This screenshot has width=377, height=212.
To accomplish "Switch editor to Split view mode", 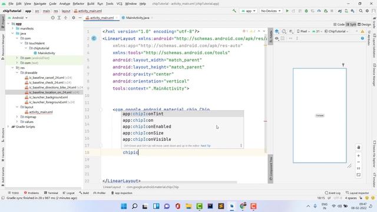I will 351,24.
